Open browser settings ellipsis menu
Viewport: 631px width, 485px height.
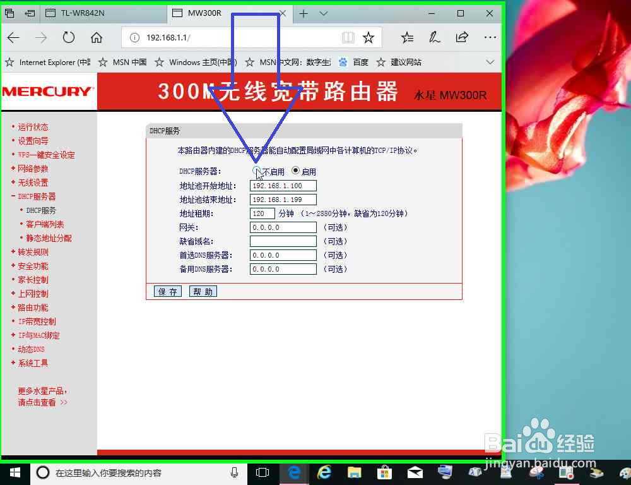click(x=490, y=37)
